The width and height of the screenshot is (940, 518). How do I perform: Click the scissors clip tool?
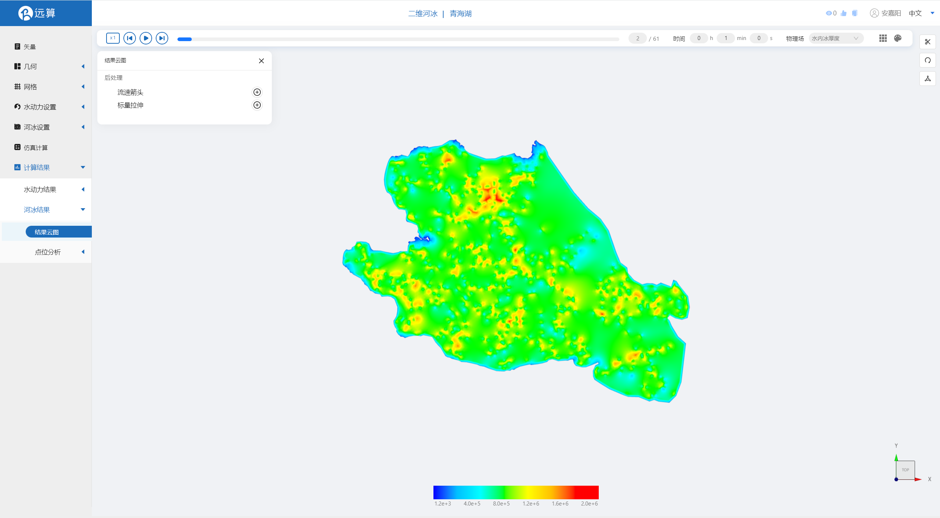[x=928, y=42]
